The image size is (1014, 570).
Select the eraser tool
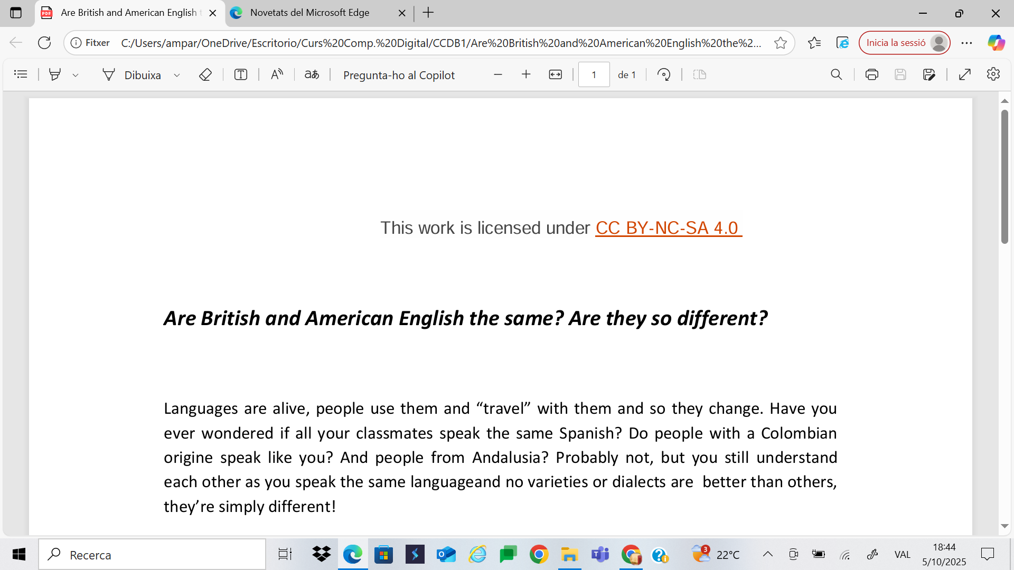[x=205, y=74]
